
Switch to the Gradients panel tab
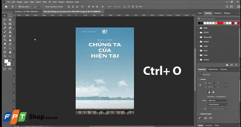pos(218,13)
